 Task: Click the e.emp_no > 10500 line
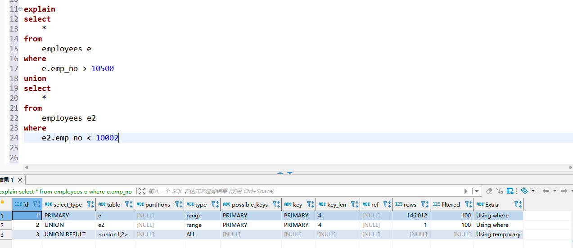coord(78,68)
